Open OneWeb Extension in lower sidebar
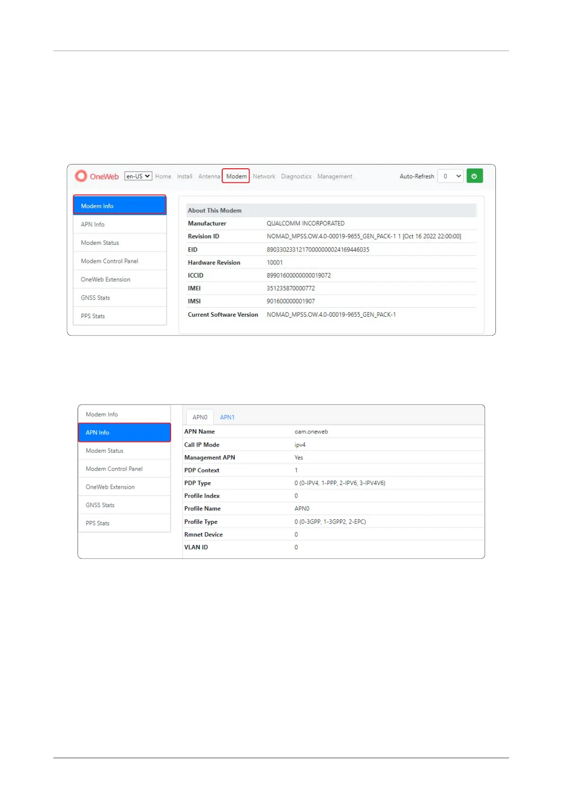Image resolution: width=563 pixels, height=796 pixels. [x=124, y=487]
